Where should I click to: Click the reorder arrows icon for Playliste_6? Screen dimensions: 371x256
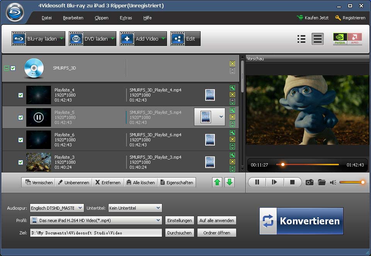tap(232, 147)
